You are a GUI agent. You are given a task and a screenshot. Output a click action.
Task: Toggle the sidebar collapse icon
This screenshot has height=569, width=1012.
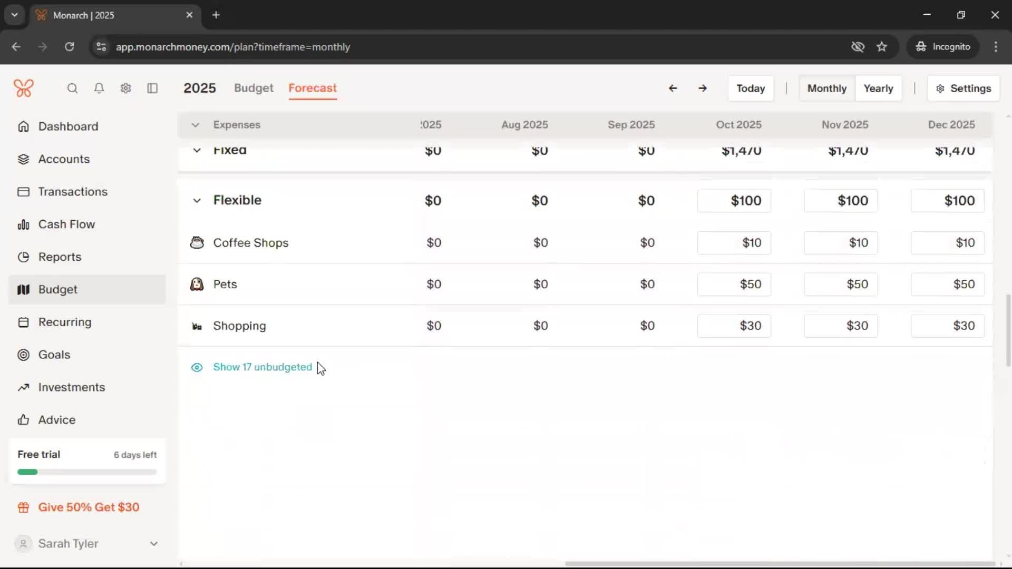152,89
